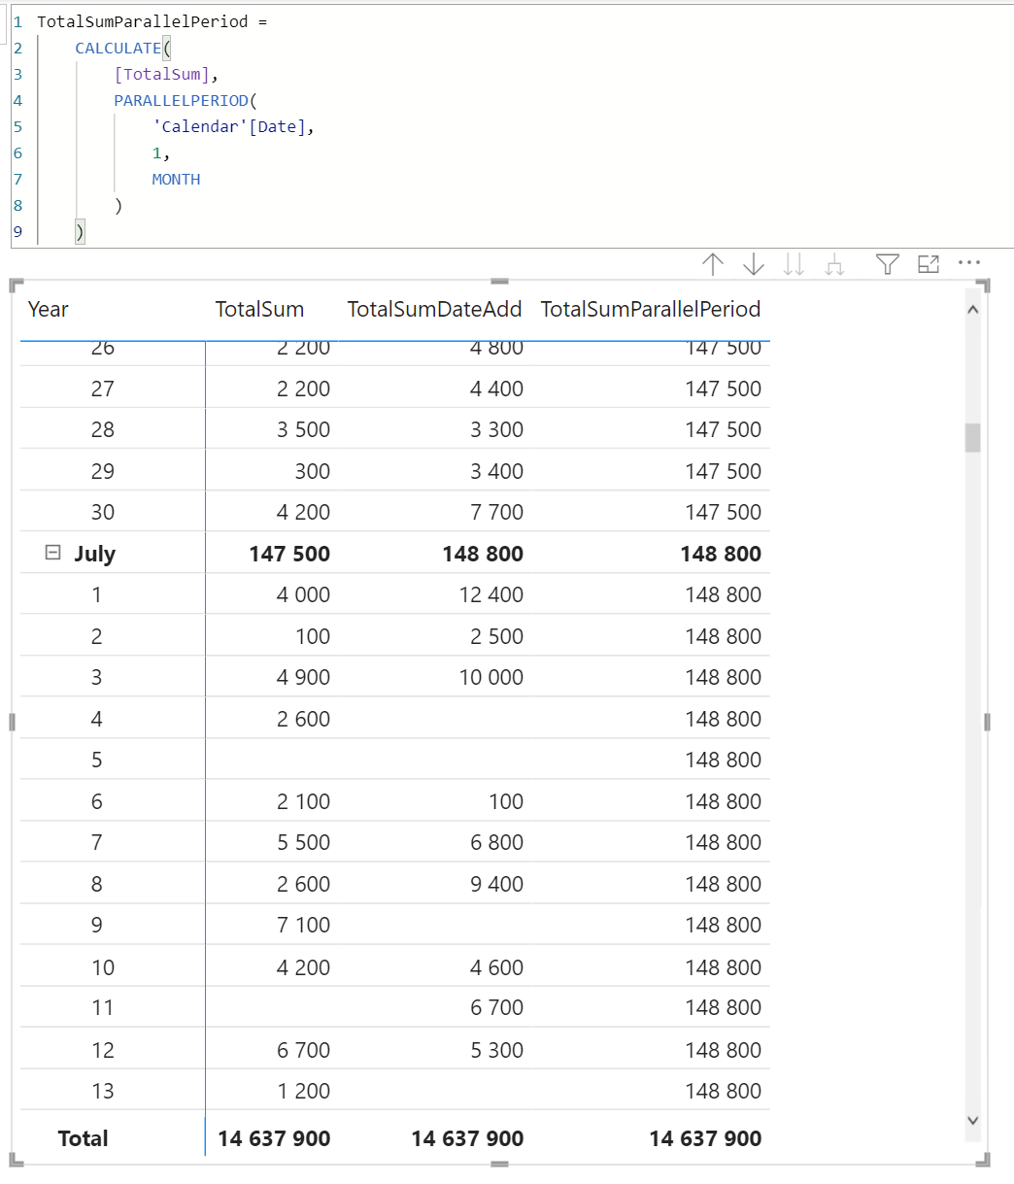
Task: Select day 5 row label
Action: tap(96, 760)
